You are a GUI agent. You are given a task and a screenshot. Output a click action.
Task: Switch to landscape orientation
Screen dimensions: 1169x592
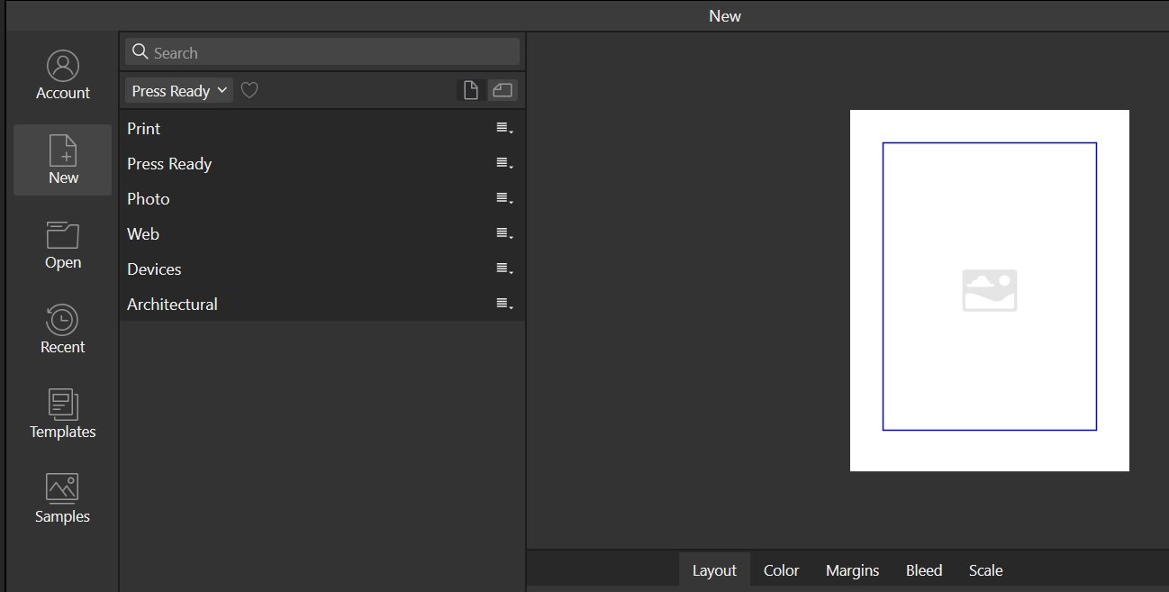(503, 90)
